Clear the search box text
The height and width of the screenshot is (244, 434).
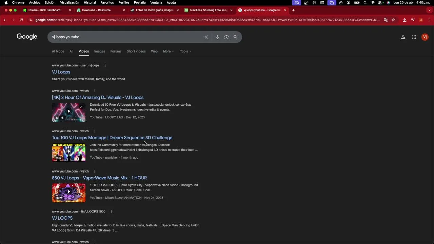206,37
